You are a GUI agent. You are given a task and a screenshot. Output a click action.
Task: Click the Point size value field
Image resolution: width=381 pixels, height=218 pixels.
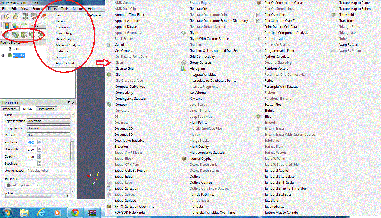(x=32, y=142)
